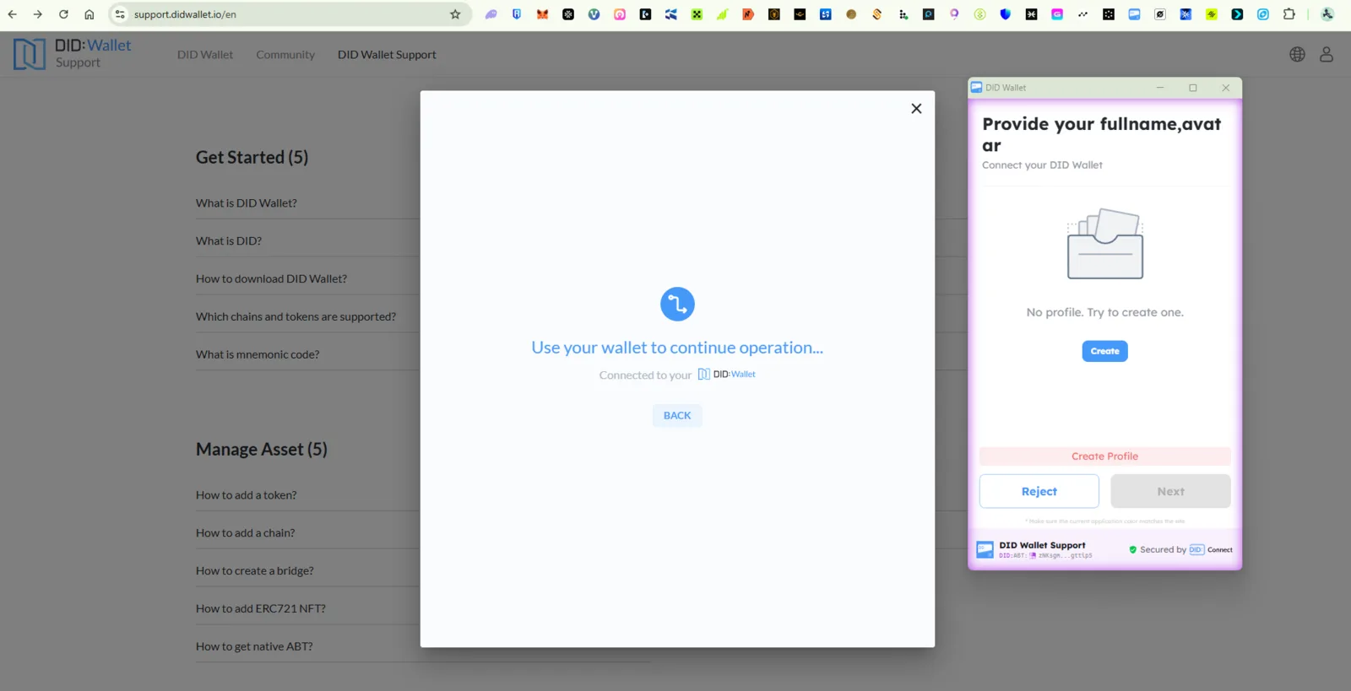
Task: Click the browser forward arrow
Action: tap(38, 14)
